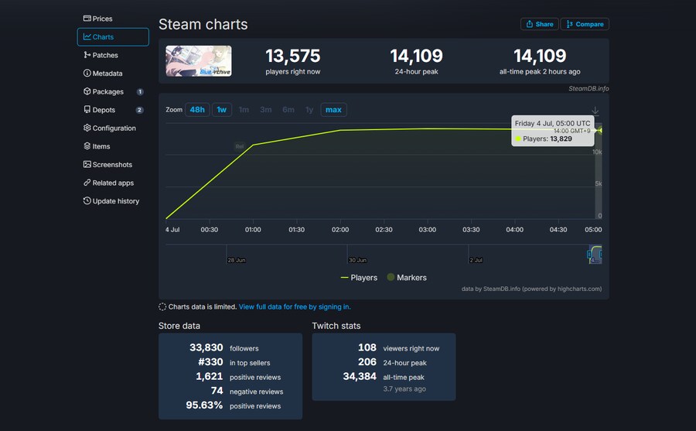Click the 95.63% positive reviews stat

pyautogui.click(x=234, y=405)
